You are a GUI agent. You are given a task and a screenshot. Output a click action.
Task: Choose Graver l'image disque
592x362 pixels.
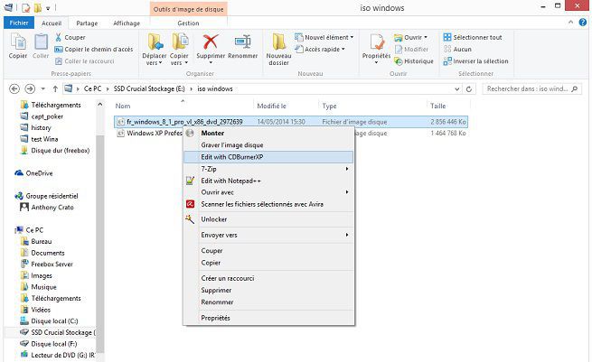pos(268,145)
